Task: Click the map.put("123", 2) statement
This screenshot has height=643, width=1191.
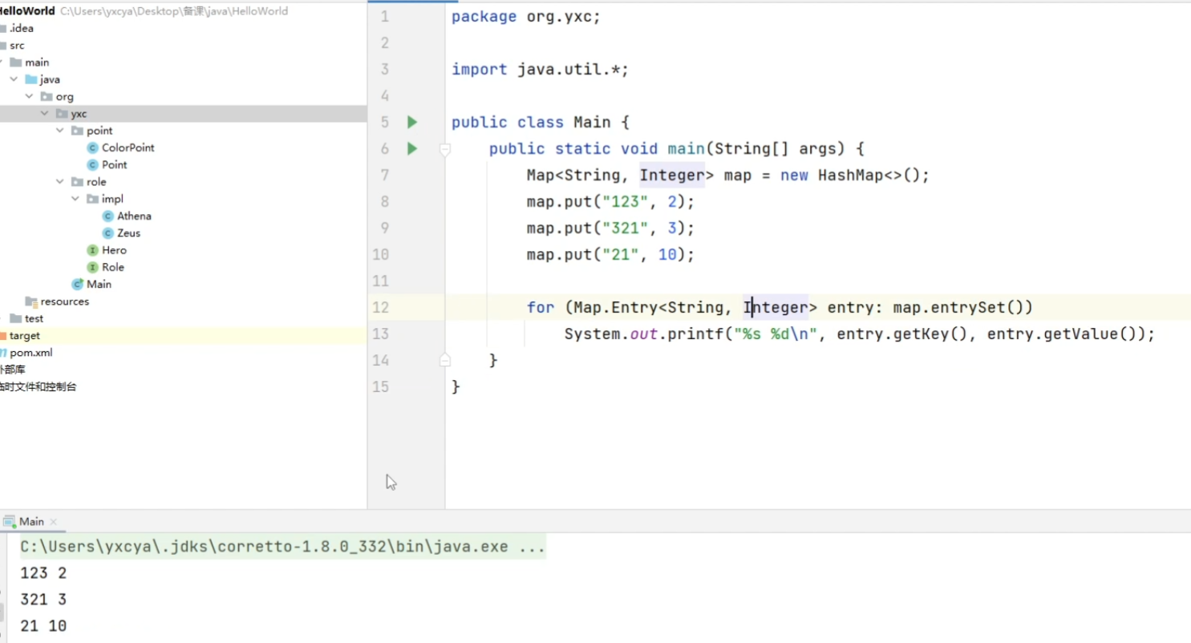Action: click(611, 202)
